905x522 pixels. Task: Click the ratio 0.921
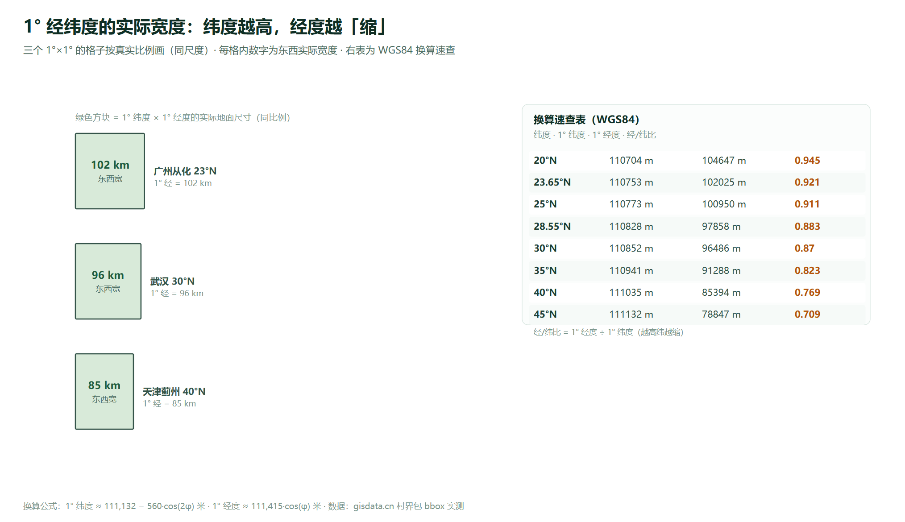click(807, 182)
